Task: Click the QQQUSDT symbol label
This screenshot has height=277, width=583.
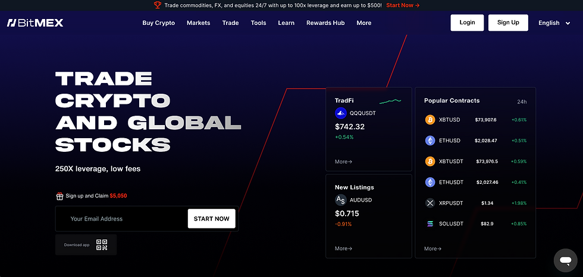Action: click(362, 113)
